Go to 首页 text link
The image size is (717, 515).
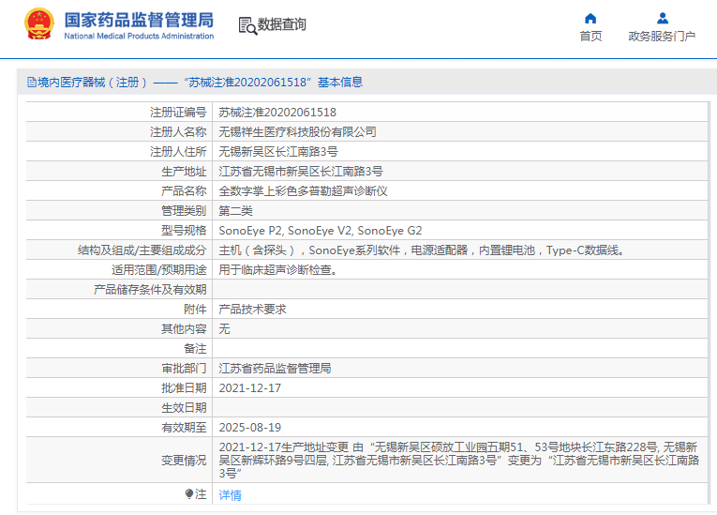click(590, 37)
